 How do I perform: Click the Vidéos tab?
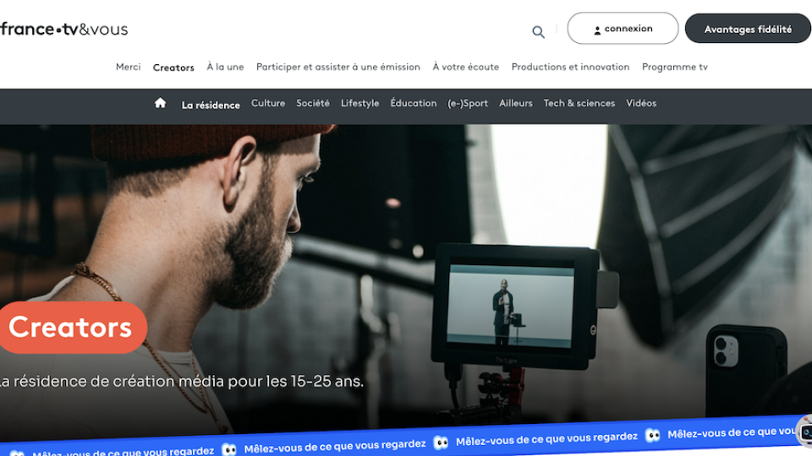pyautogui.click(x=641, y=104)
